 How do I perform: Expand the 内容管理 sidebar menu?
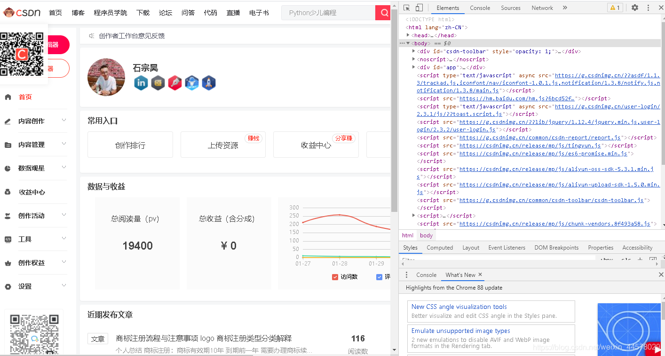point(64,144)
